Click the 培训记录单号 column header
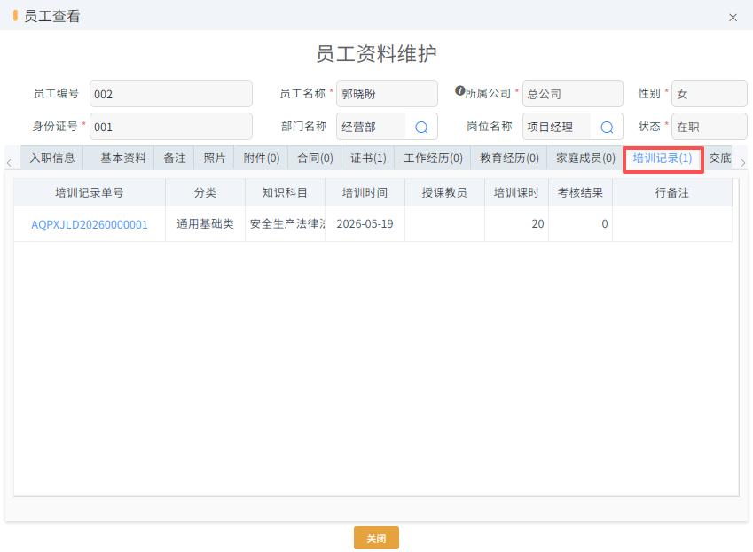Viewport: 753px width, 552px height. 90,193
